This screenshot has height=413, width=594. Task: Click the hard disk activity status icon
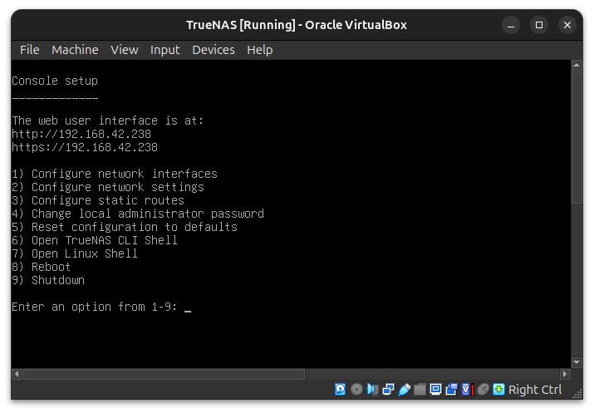pos(341,390)
